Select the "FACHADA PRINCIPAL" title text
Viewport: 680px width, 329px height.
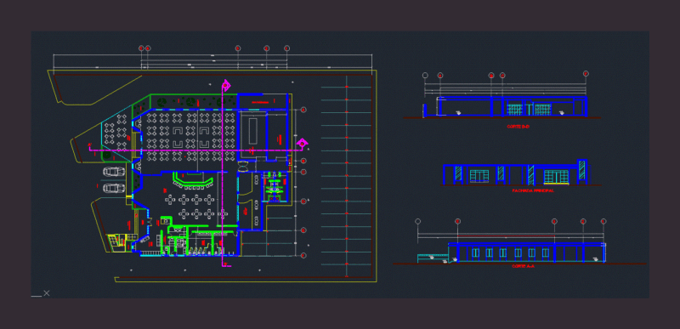pyautogui.click(x=533, y=190)
